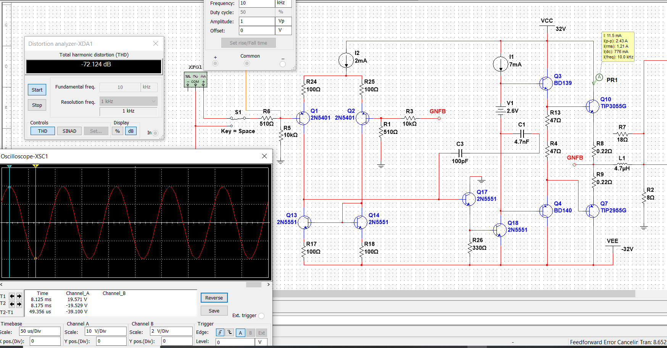Open amplitude unit Vp selector
Viewport: 667px width, 348px height.
(284, 21)
